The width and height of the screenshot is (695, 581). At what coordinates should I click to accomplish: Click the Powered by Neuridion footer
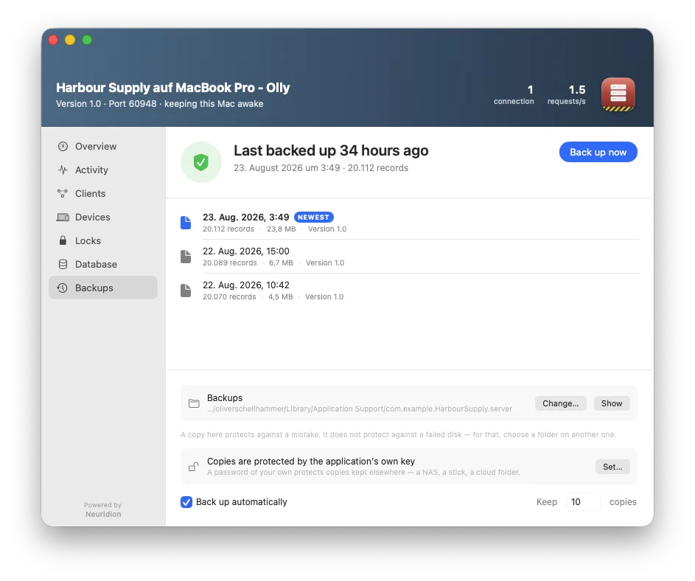point(103,509)
